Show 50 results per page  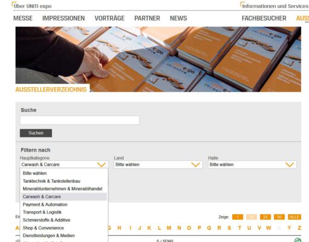[279, 217]
